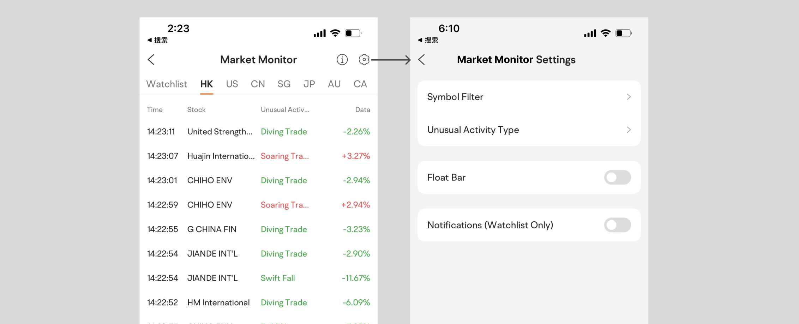Select the JP market tab
The height and width of the screenshot is (324, 799).
pos(309,84)
